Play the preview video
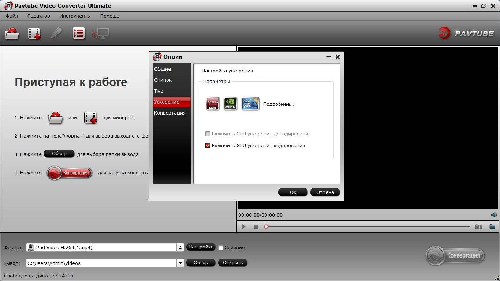Image resolution: width=500 pixels, height=281 pixels. click(x=243, y=227)
